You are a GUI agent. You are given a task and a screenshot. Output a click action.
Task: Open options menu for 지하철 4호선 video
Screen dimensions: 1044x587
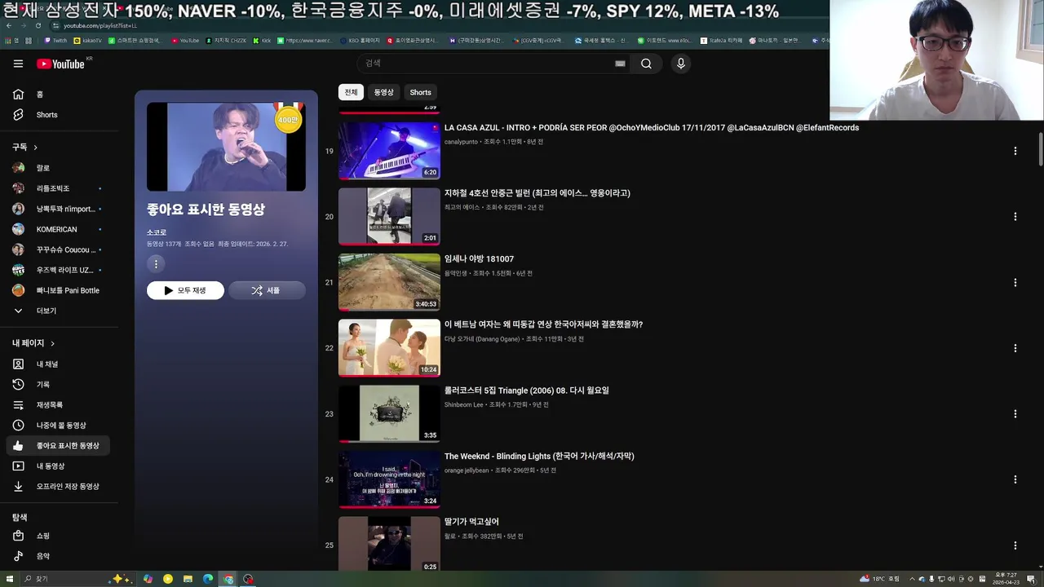(1015, 217)
